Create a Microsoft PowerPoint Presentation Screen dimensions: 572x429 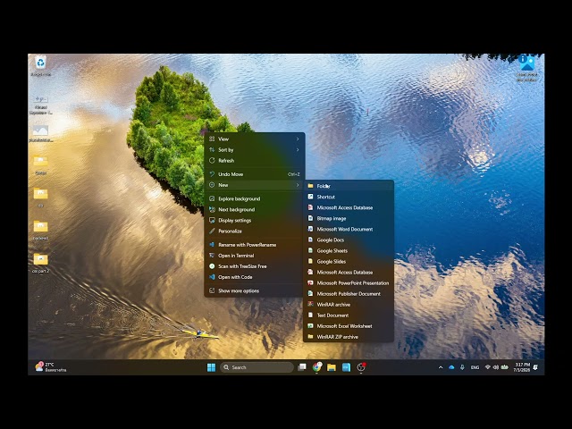click(349, 283)
